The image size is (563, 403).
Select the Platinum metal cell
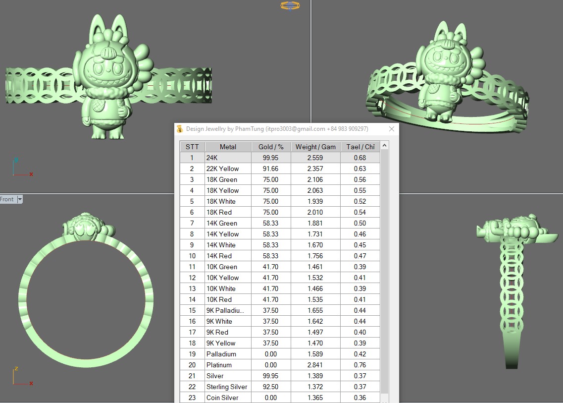tap(228, 365)
